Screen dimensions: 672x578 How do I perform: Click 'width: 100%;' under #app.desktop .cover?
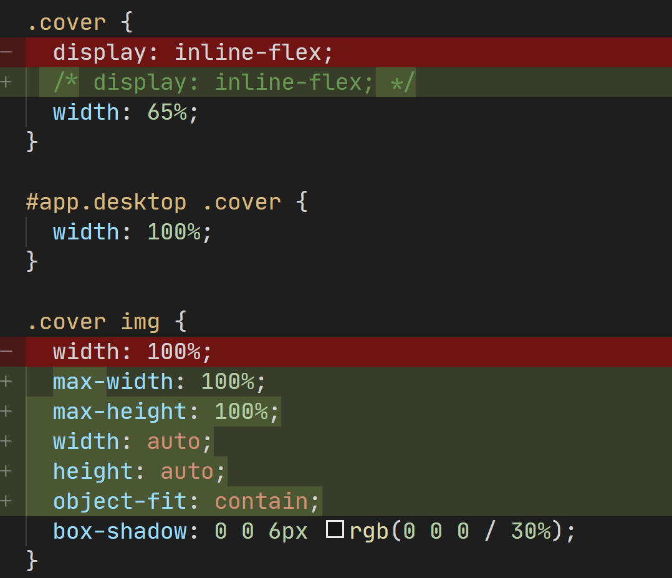click(x=132, y=232)
